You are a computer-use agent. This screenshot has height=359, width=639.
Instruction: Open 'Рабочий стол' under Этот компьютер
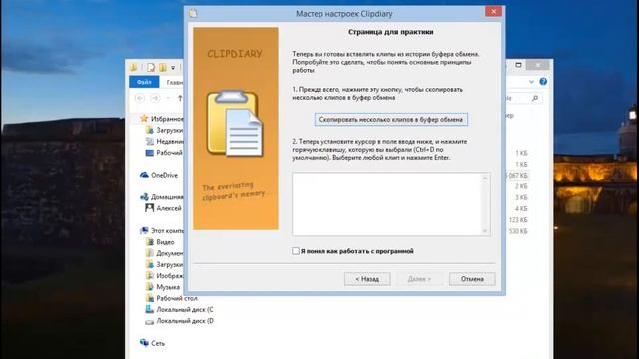pos(177,298)
